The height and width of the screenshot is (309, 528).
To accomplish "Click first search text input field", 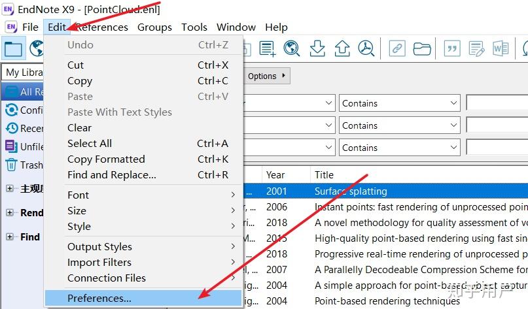I will pos(497,103).
